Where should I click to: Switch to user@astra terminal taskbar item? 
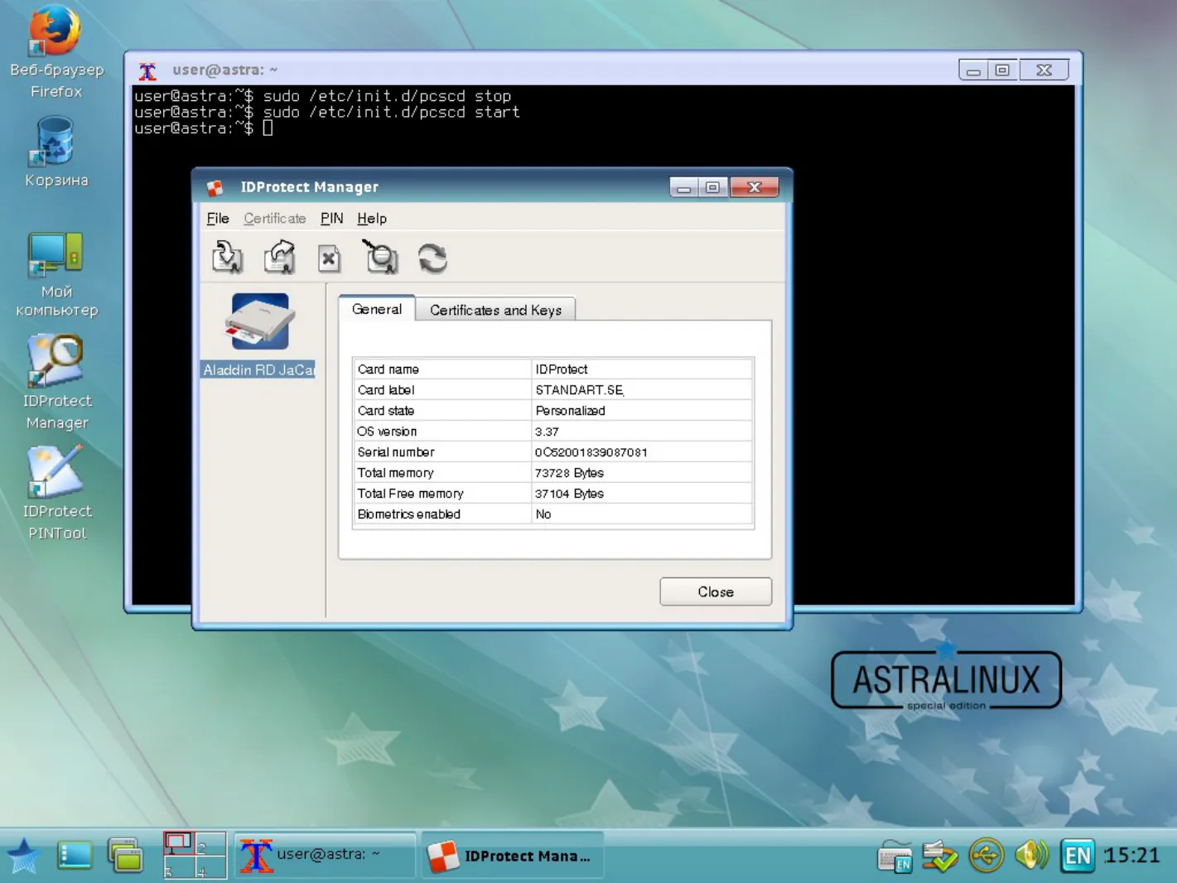tap(325, 855)
